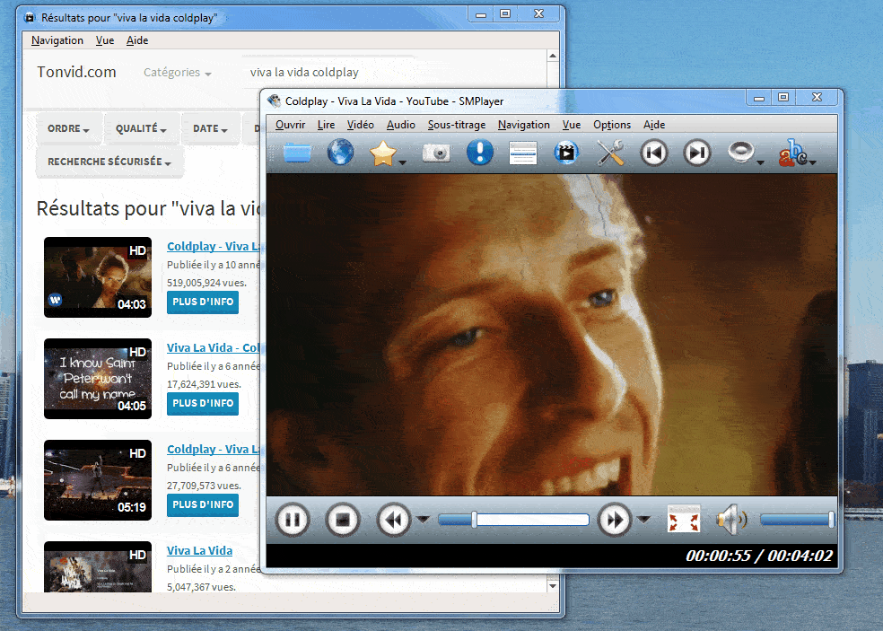Open the playlist icon in SMPlayer toolbar

tap(522, 153)
